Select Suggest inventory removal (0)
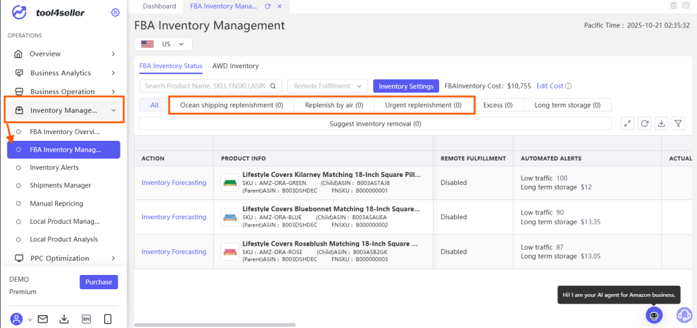Screen dimensions: 697x328 (x=375, y=124)
